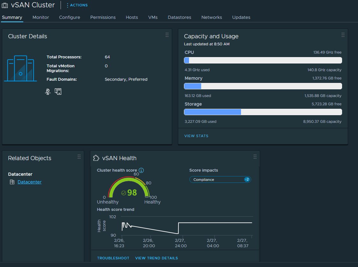Click the 'Score impacts' heading

[x=204, y=170]
